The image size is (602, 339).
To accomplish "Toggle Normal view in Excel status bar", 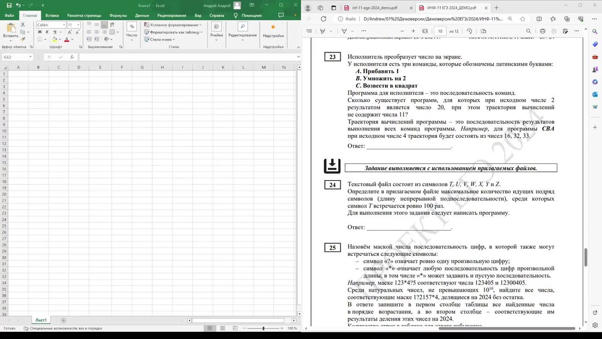I will point(210,328).
